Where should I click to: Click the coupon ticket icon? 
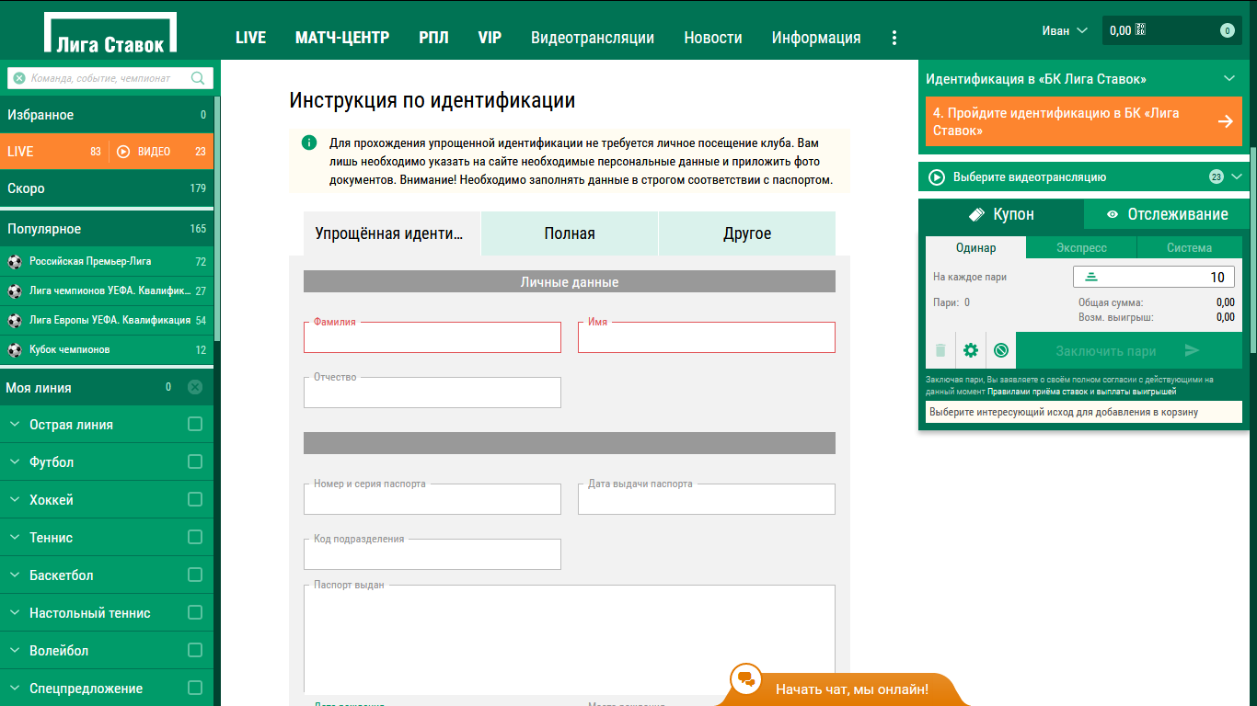point(977,214)
